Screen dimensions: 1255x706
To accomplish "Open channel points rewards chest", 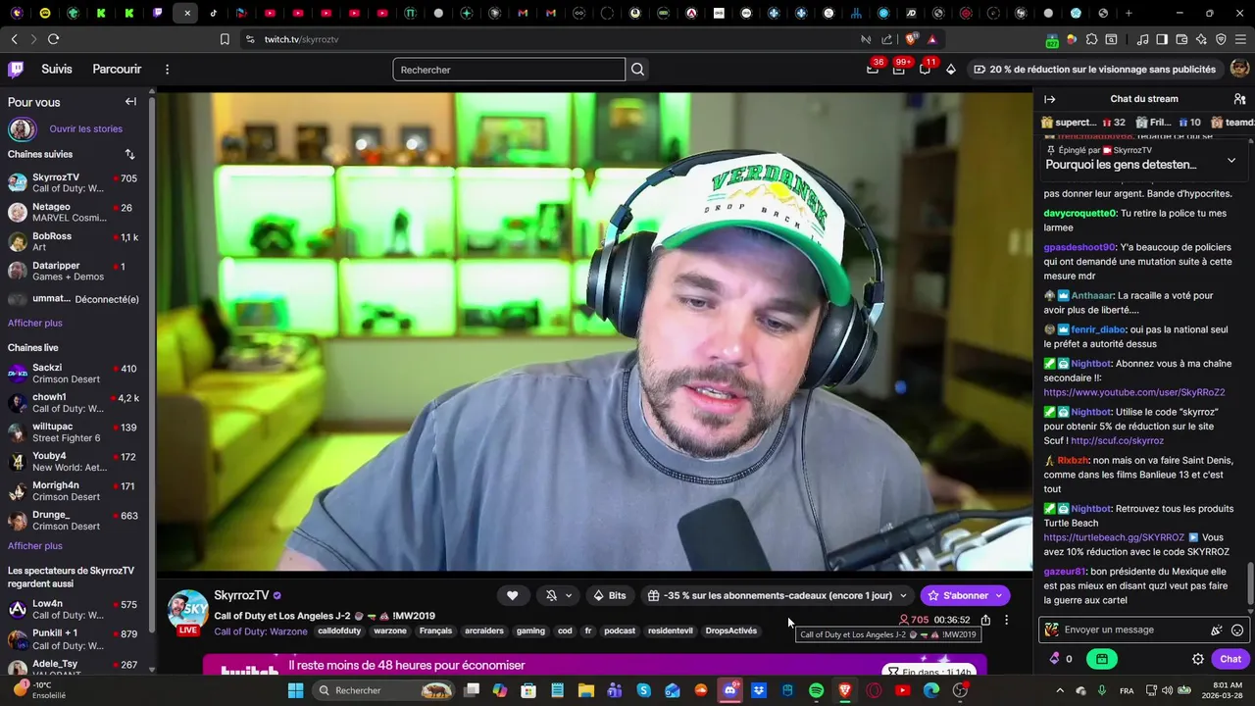I will (x=1101, y=659).
